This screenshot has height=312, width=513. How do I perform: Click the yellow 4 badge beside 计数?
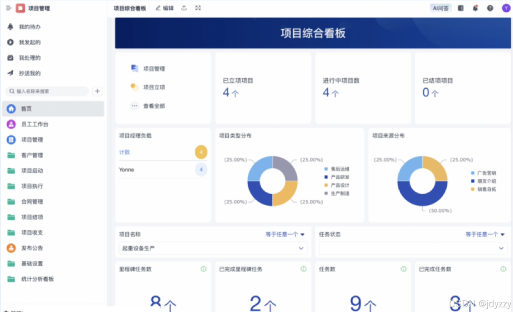[x=201, y=152]
